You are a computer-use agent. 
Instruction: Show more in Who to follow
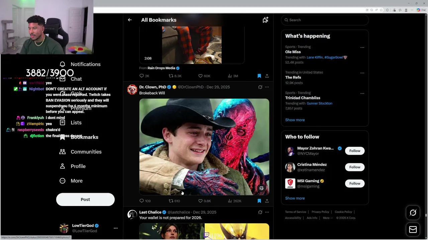pos(295,198)
